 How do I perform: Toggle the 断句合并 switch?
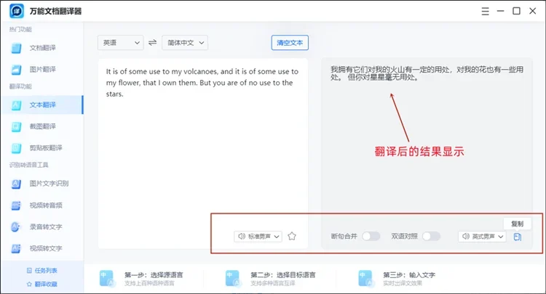coord(371,237)
